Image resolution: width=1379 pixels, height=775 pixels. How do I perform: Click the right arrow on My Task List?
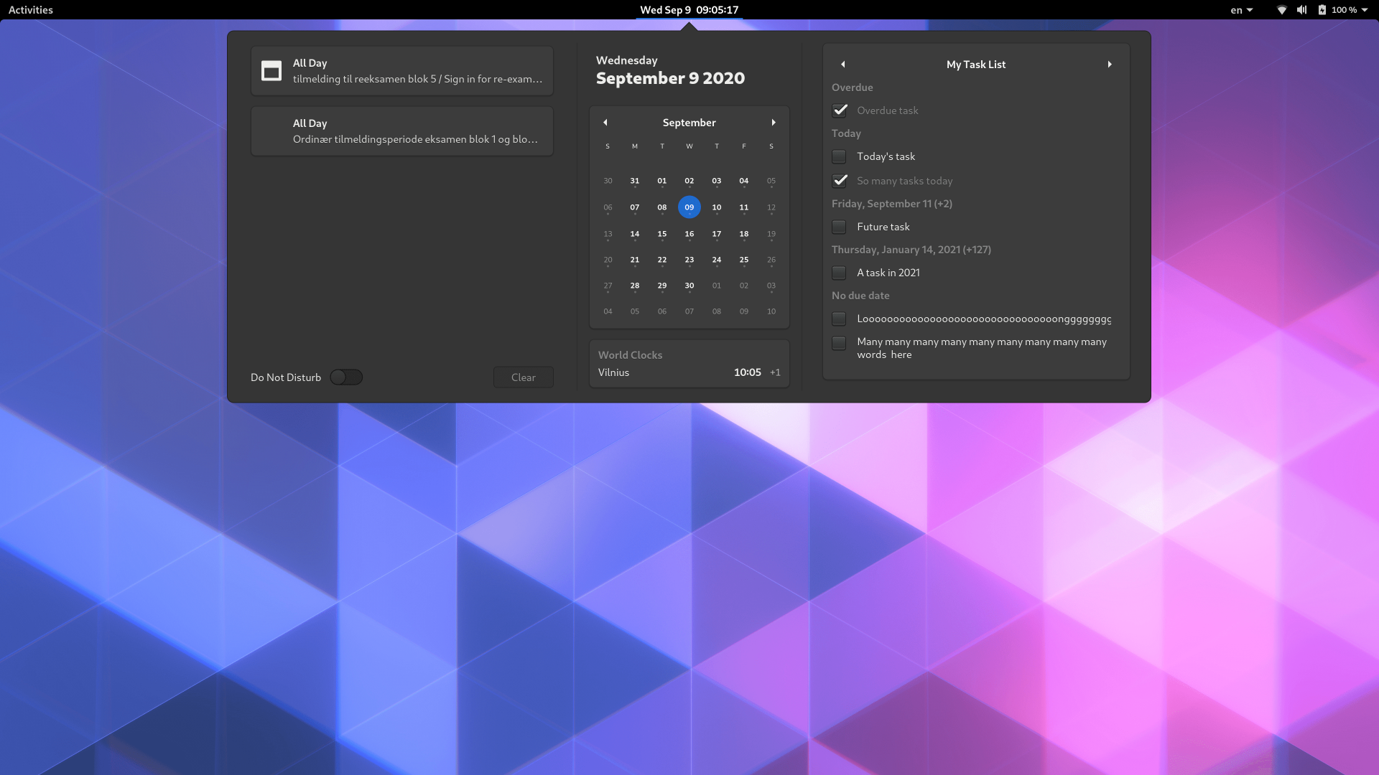[x=1110, y=65]
